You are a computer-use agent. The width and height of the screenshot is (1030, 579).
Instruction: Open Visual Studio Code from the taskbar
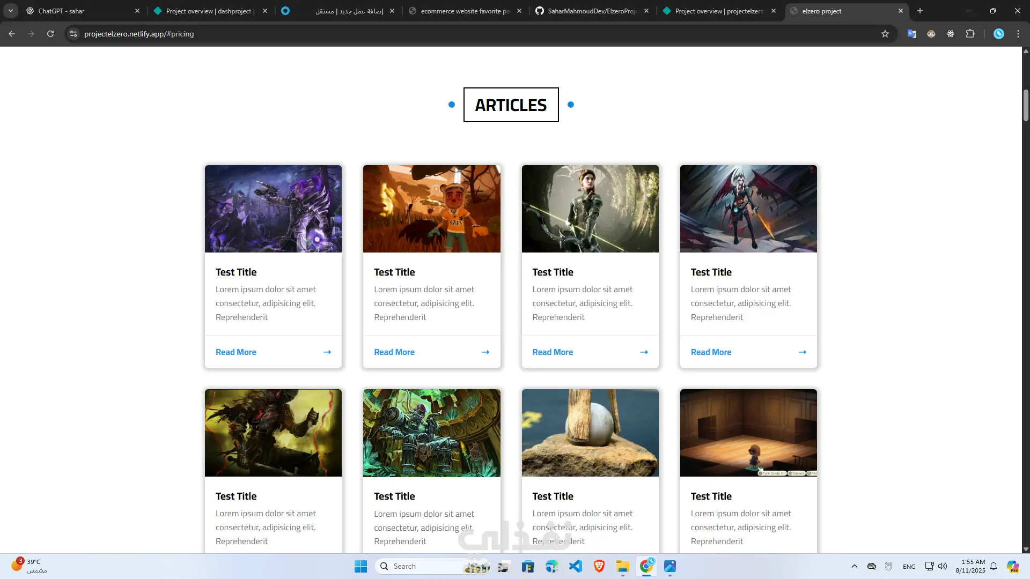coord(576,566)
